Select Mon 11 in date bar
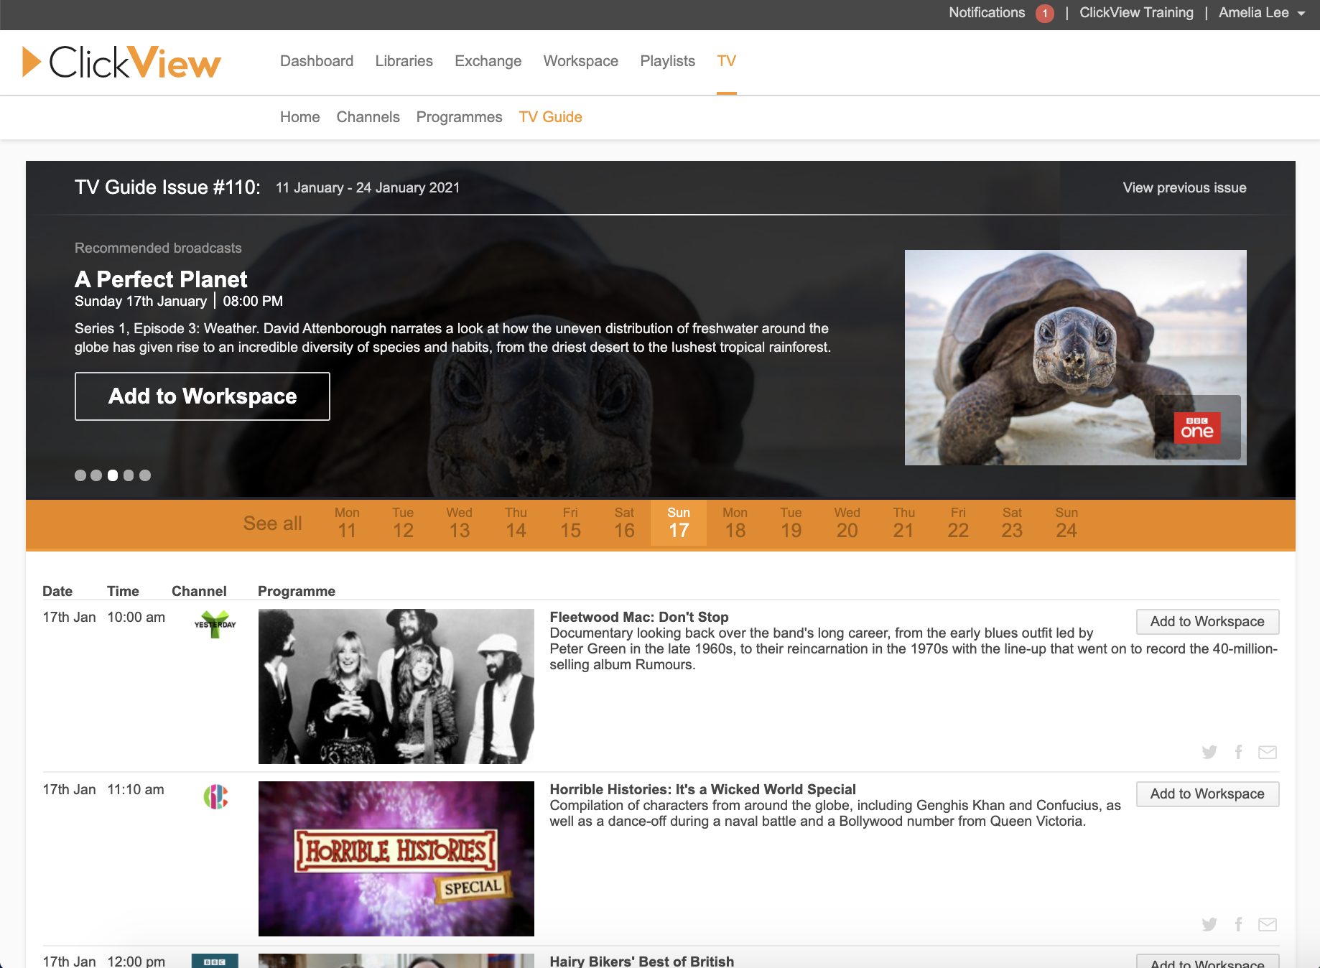Image resolution: width=1320 pixels, height=968 pixels. pyautogui.click(x=347, y=523)
